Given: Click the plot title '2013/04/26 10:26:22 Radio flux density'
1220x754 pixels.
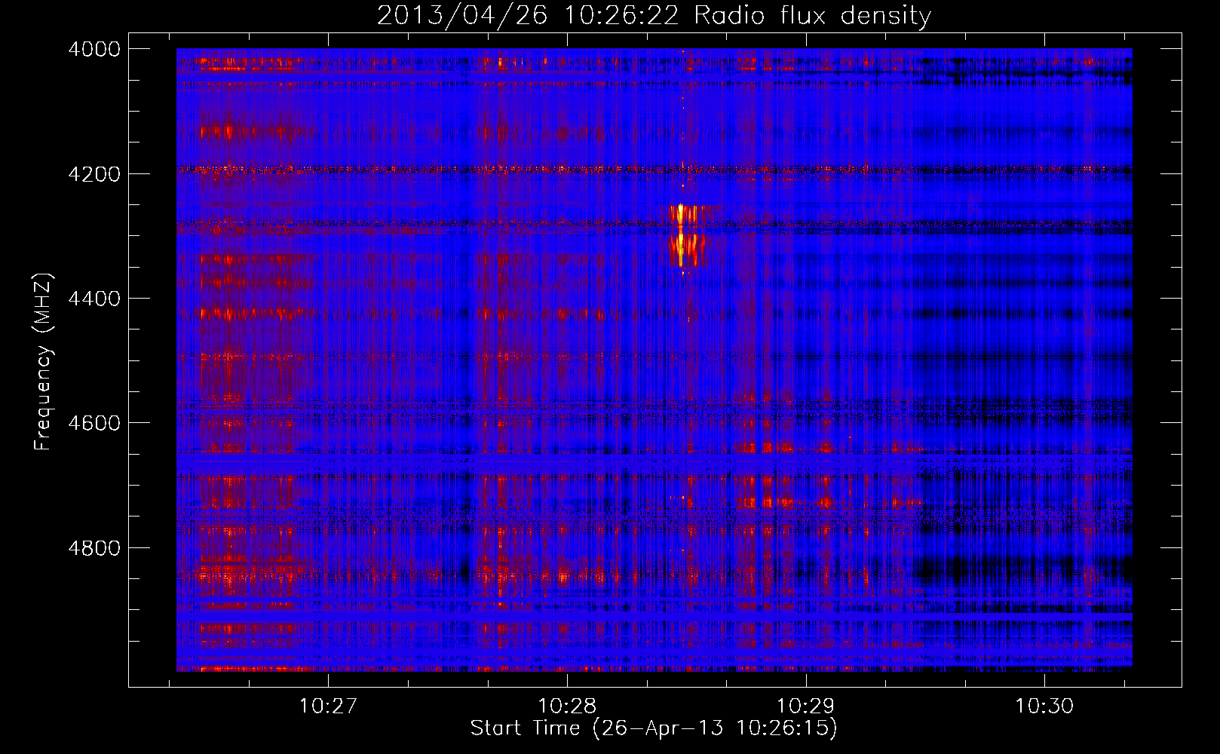Looking at the screenshot, I should coord(654,16).
